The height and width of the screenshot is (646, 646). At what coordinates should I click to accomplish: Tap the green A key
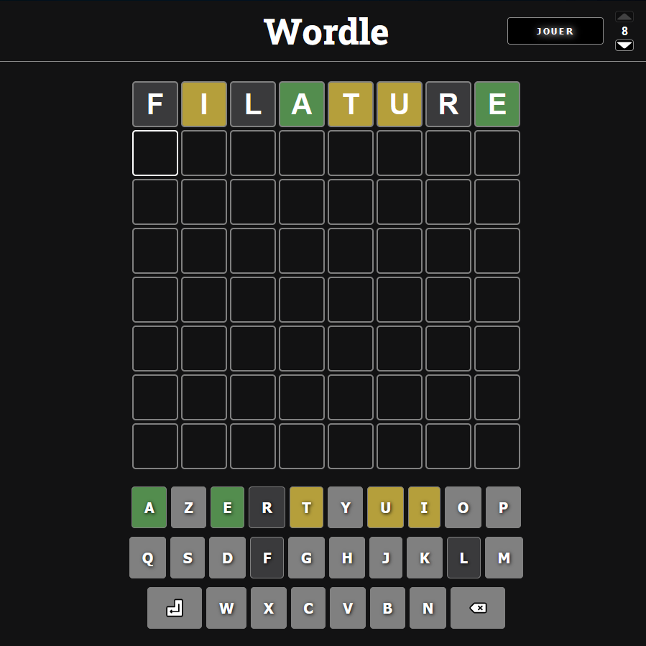(149, 507)
